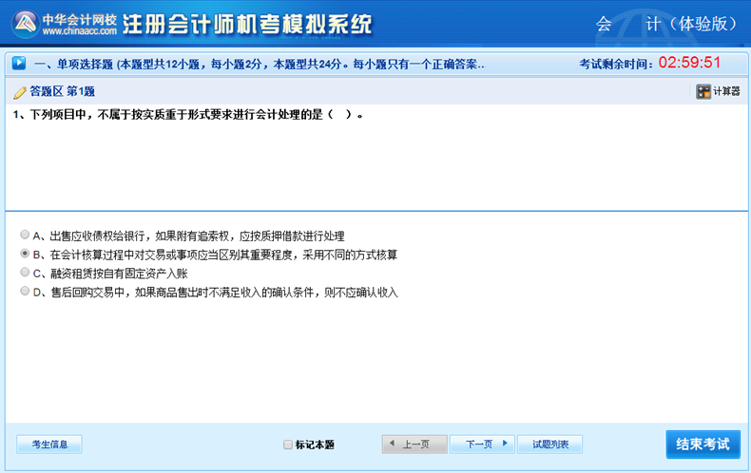Viewport: 751px width, 473px height.
Task: Click the pencil icon beside 答题区
Action: point(20,92)
